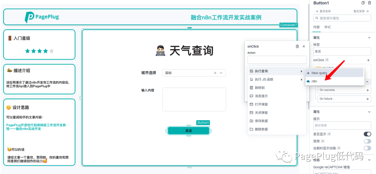Click the 保存数据 store icon
376x174 pixels.
251,121
